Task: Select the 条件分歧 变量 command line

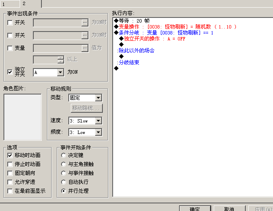Action: [x=164, y=33]
